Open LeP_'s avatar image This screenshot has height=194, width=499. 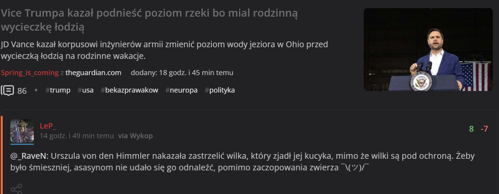coord(22,131)
